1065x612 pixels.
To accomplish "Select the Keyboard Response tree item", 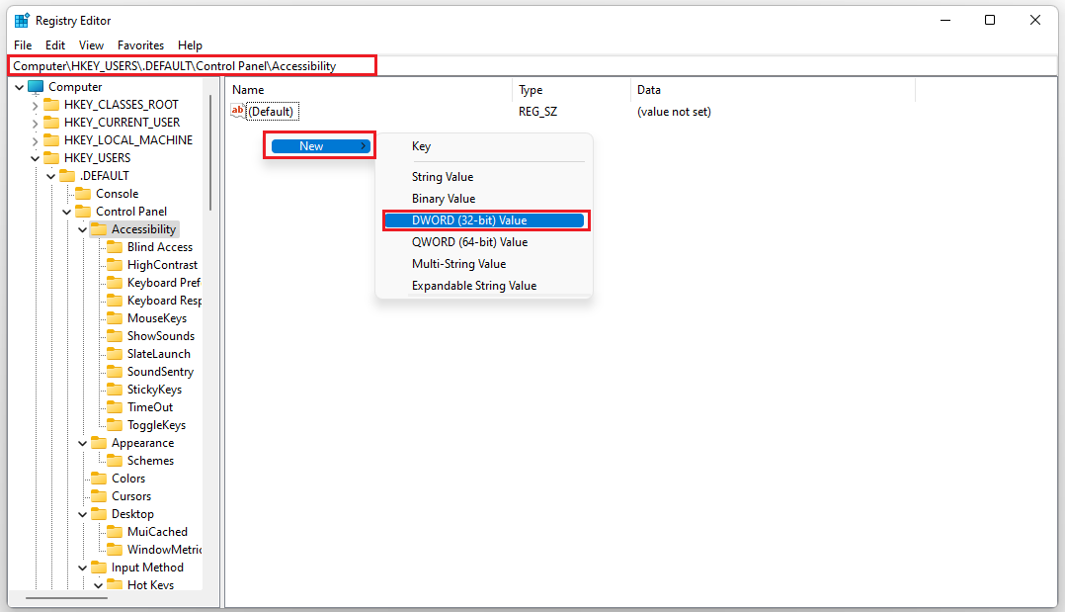I will pos(164,301).
